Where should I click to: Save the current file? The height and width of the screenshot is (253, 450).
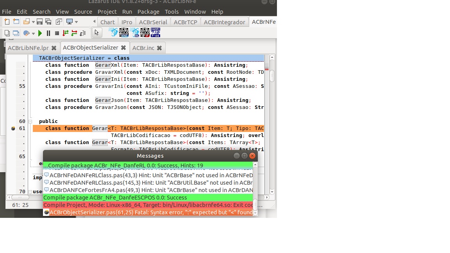(x=39, y=22)
